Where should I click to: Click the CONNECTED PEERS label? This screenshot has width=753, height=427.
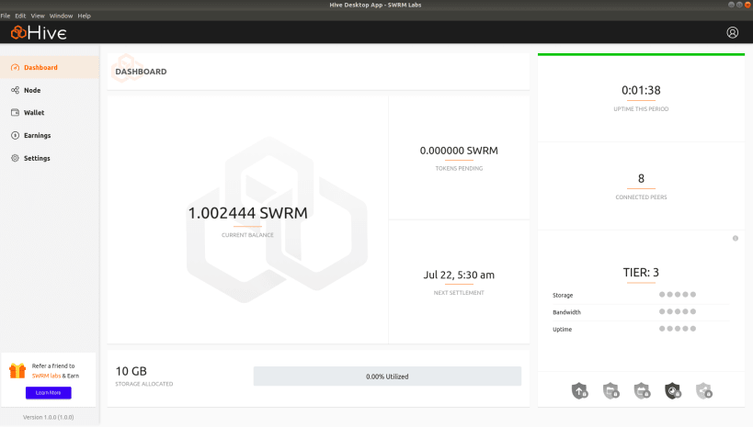point(641,197)
